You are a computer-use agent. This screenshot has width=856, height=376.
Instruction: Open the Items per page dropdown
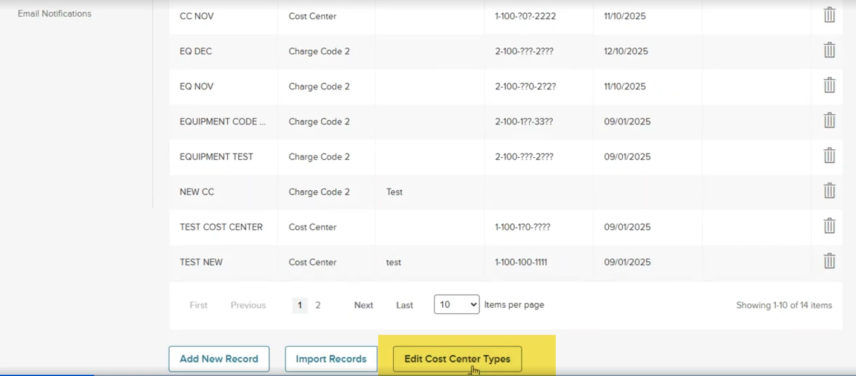tap(457, 305)
